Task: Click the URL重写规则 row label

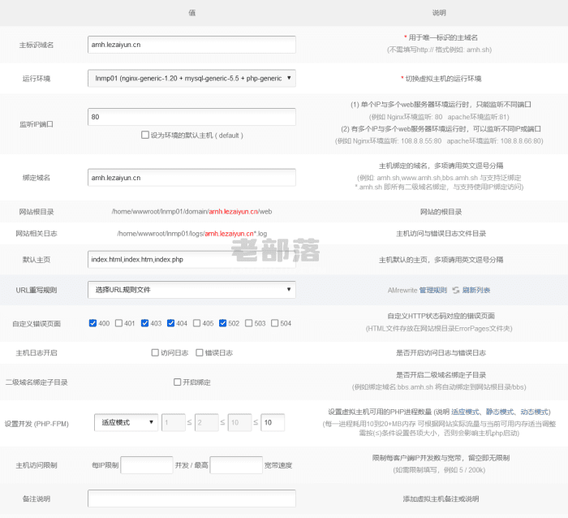Action: pyautogui.click(x=37, y=290)
